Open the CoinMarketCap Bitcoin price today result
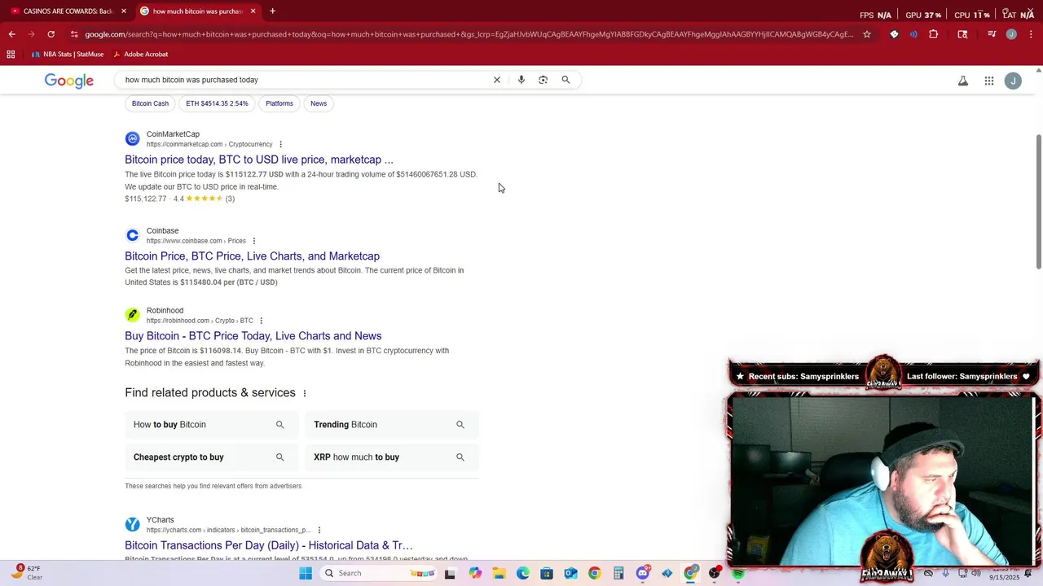 259,160
